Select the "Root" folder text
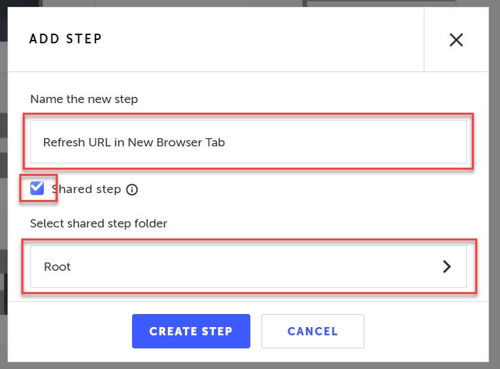The height and width of the screenshot is (369, 500). click(57, 267)
